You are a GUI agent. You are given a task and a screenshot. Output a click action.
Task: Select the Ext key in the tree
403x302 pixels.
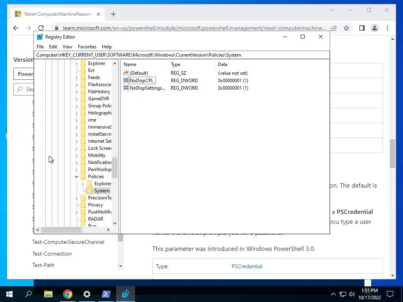point(91,70)
